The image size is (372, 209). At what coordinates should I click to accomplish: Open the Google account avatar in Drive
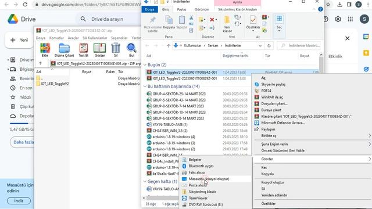pos(364,19)
